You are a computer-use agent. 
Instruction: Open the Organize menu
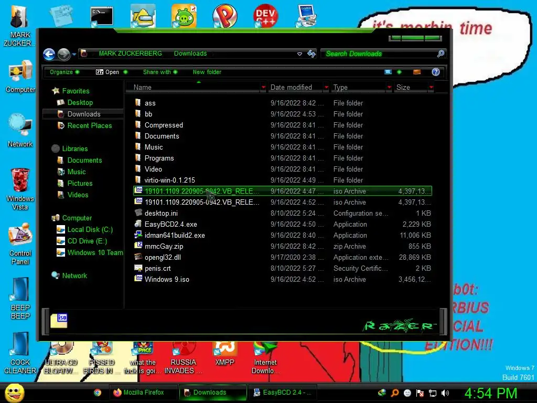64,72
